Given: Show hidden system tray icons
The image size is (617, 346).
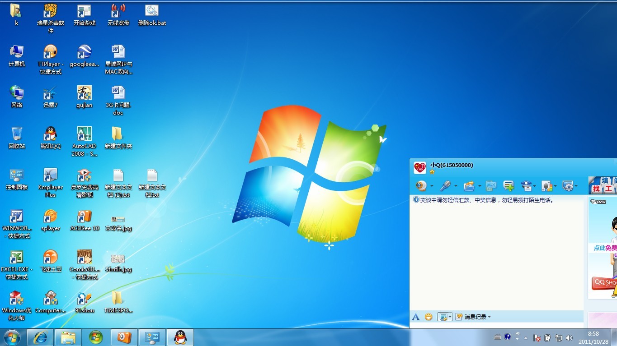Looking at the screenshot, I should pyautogui.click(x=526, y=338).
